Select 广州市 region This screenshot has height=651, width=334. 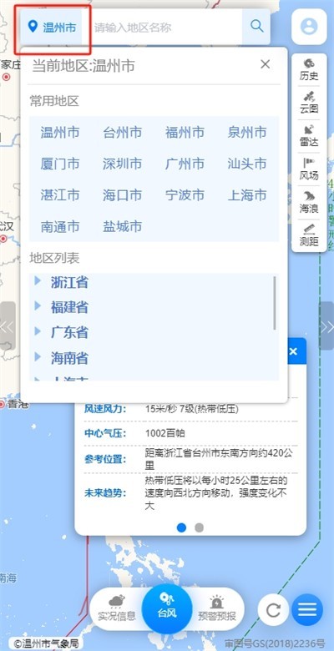[x=185, y=164]
